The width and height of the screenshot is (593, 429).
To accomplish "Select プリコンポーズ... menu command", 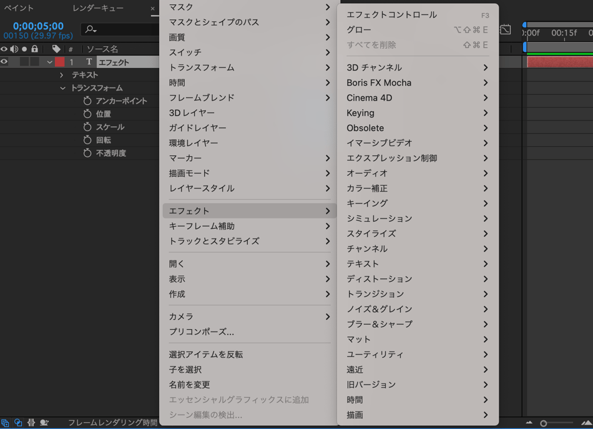I will [202, 332].
